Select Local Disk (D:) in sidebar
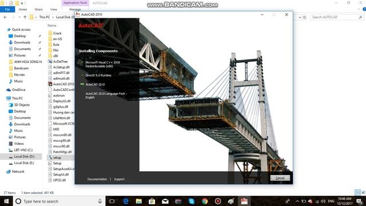The height and width of the screenshot is (206, 366). (x=24, y=156)
